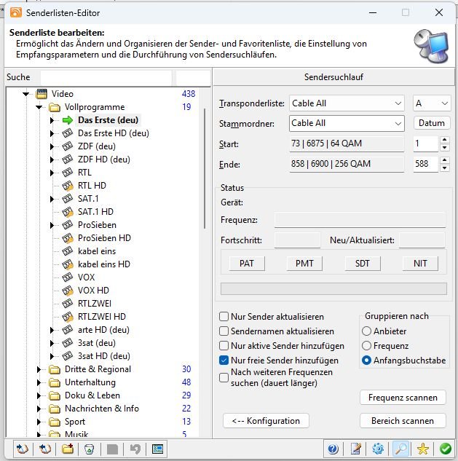This screenshot has height=461, width=458.
Task: Enable Nur Sender aktualisieren checkbox
Action: [224, 316]
